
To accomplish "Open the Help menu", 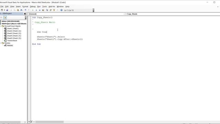I will click(67, 7).
